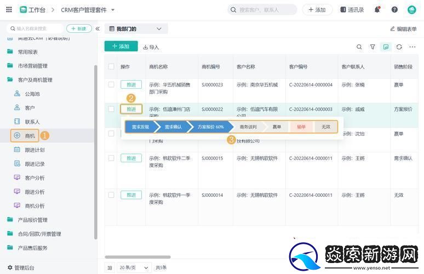Click the sidebar 新建 button
The height and width of the screenshot is (274, 424).
[x=79, y=28]
